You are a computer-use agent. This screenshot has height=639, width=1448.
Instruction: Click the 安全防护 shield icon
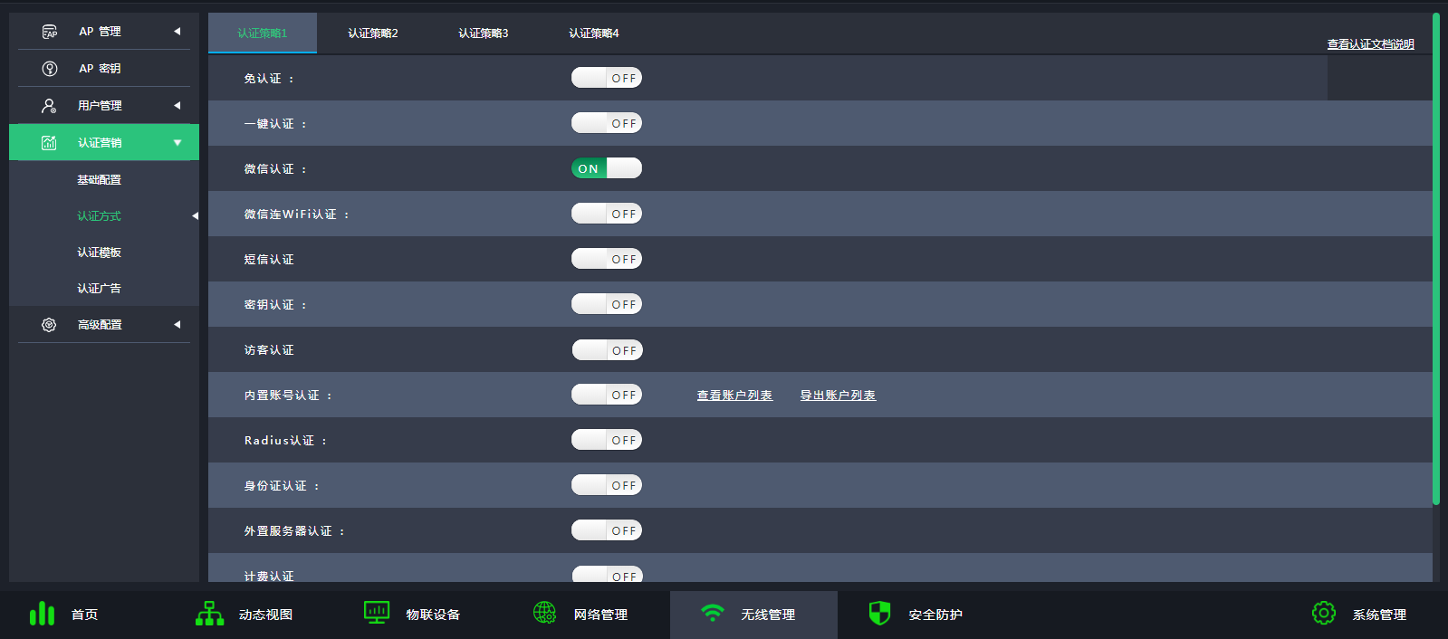(x=879, y=614)
